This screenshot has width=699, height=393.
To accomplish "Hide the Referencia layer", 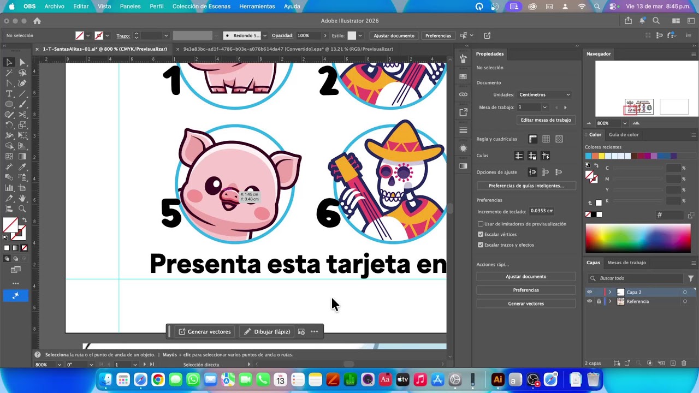I will [589, 301].
